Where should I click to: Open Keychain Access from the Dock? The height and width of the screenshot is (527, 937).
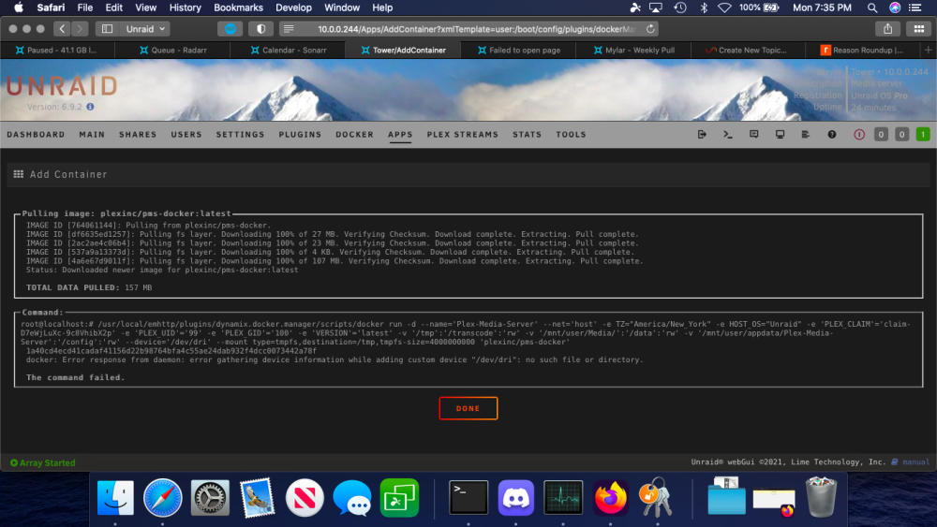656,497
